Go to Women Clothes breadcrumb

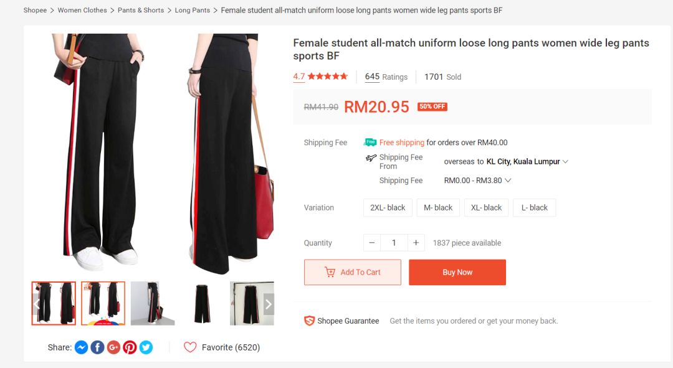pyautogui.click(x=82, y=11)
